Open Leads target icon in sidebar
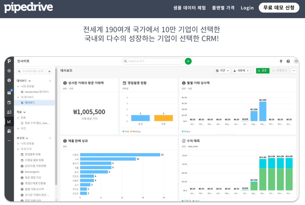 pos(9,71)
